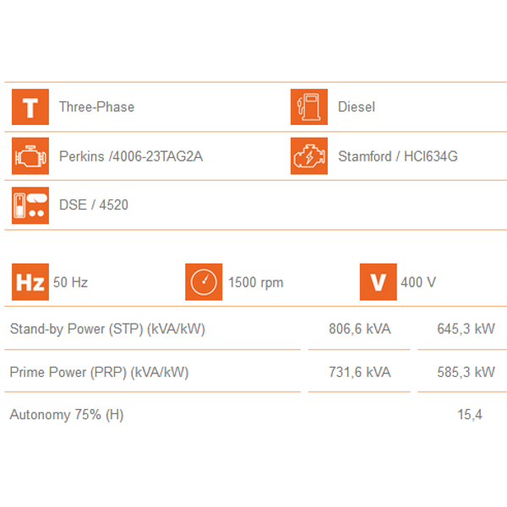This screenshot has width=507, height=507.
Task: Click the 585,3 kW prime power value
Action: tap(466, 372)
